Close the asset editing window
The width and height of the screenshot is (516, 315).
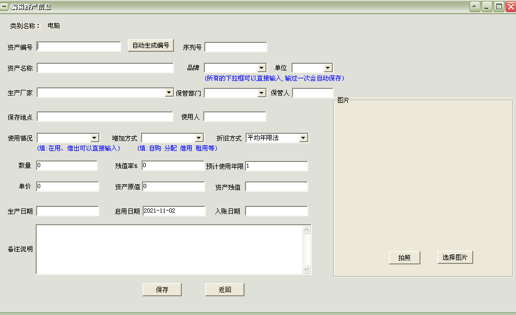click(511, 6)
